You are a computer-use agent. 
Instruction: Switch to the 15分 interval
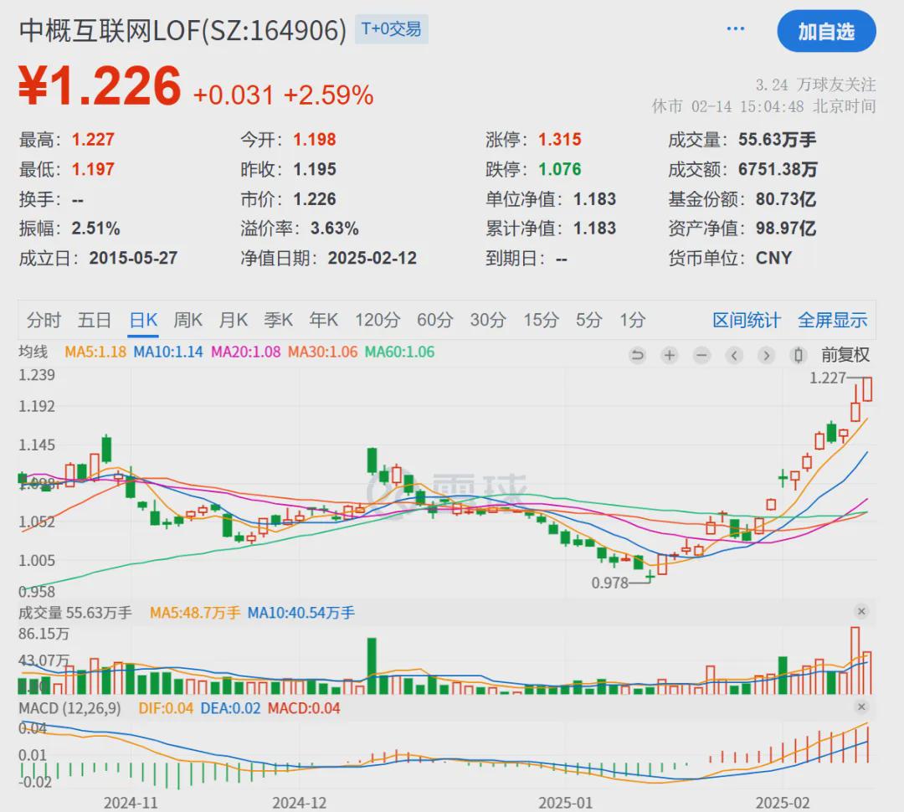pos(541,320)
